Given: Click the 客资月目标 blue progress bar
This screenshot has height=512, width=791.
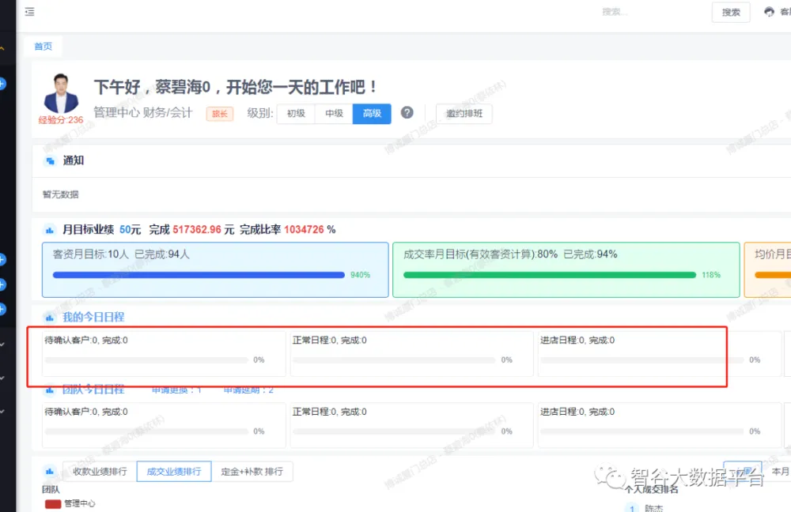Looking at the screenshot, I should [x=198, y=275].
